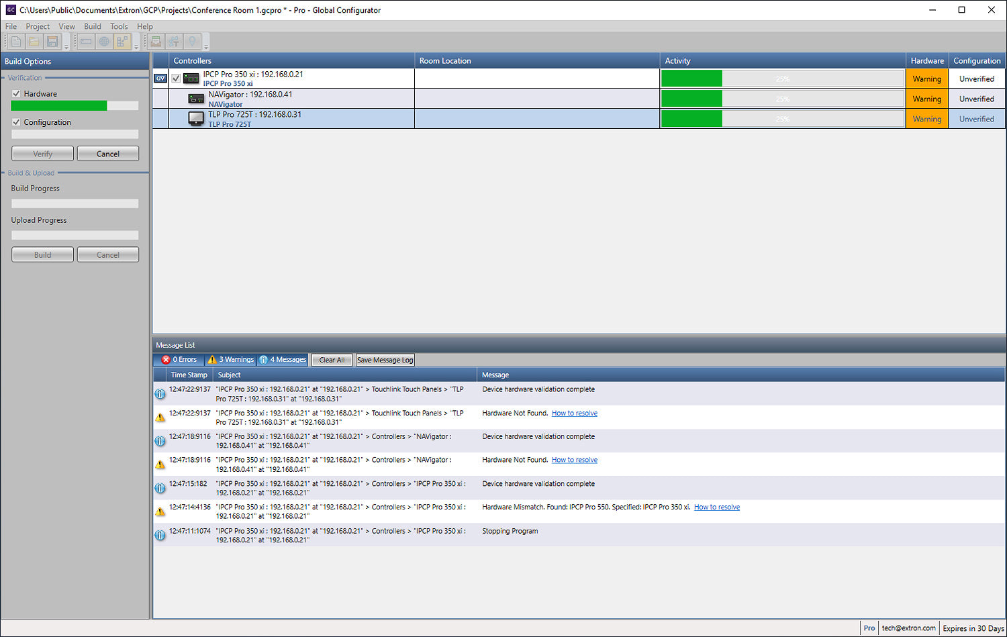Click warning icon on NAVigator Hardware Not Found row
This screenshot has width=1007, height=637.
pos(160,464)
